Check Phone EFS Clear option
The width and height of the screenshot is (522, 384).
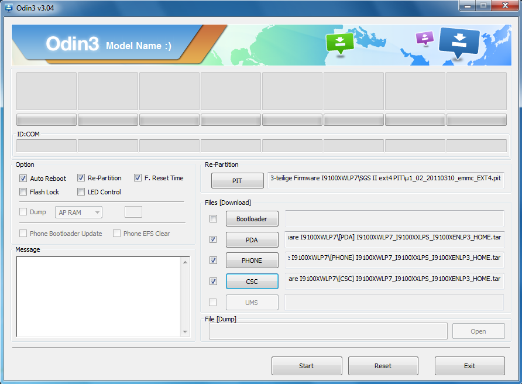116,234
